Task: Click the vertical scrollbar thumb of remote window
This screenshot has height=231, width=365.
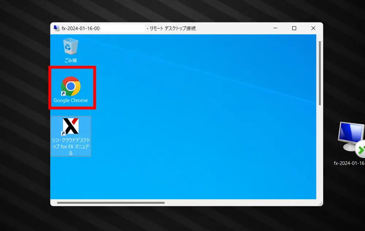Action: 320,73
